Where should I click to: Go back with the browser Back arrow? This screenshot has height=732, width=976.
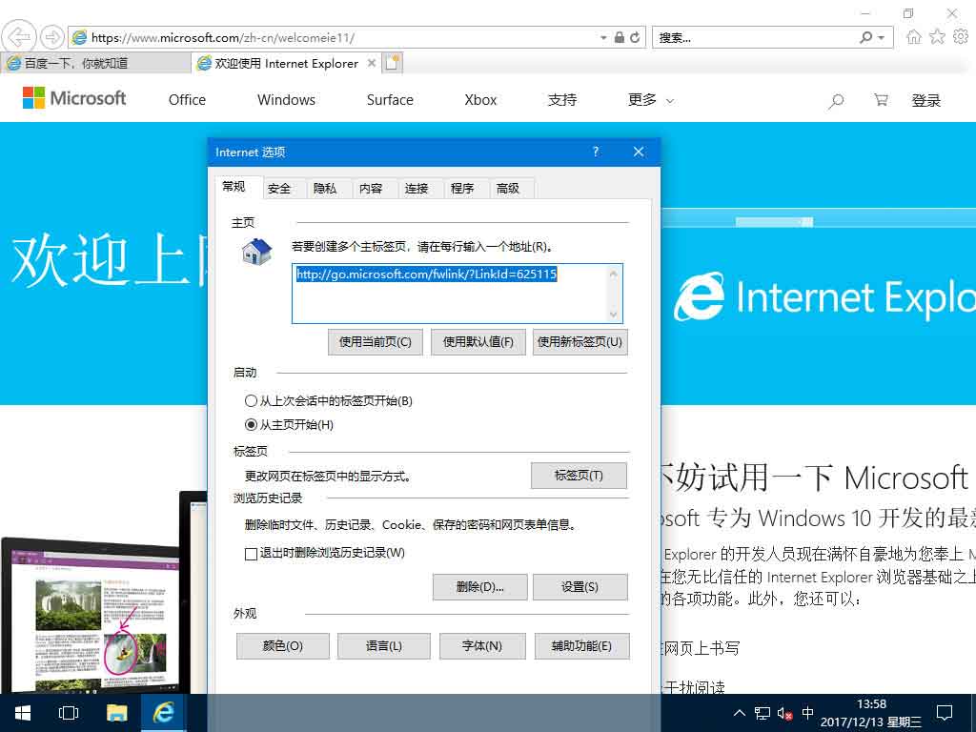tap(19, 37)
